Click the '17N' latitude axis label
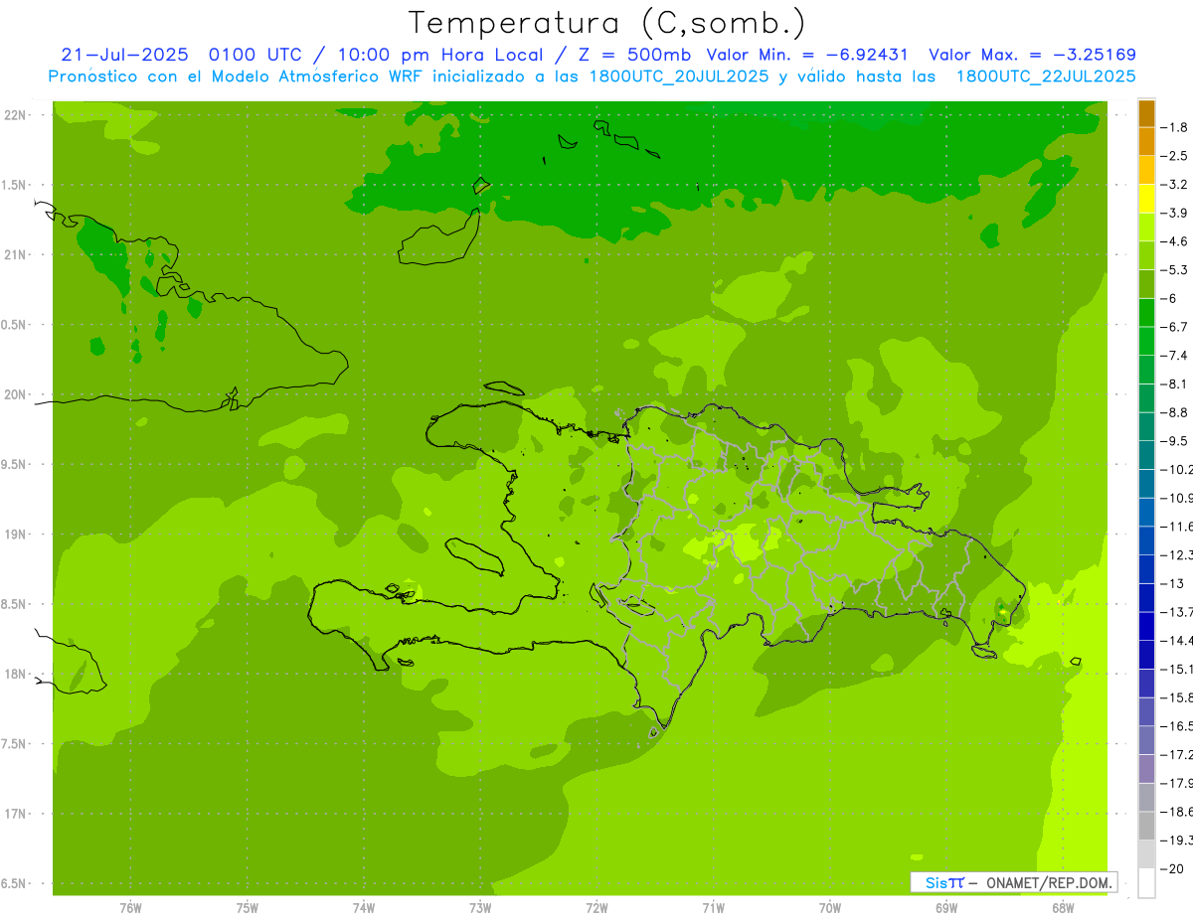1193x921 pixels. 15,814
